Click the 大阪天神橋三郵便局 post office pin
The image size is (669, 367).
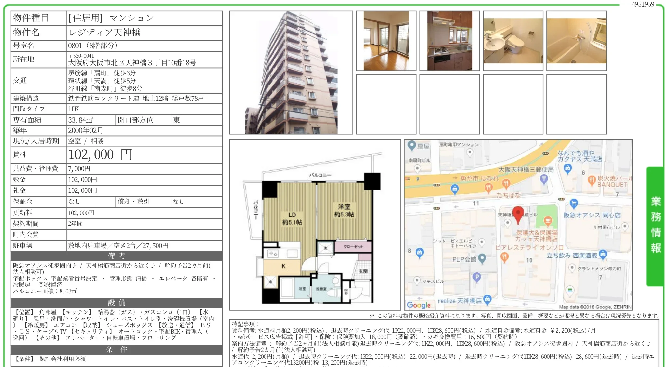tap(544, 179)
